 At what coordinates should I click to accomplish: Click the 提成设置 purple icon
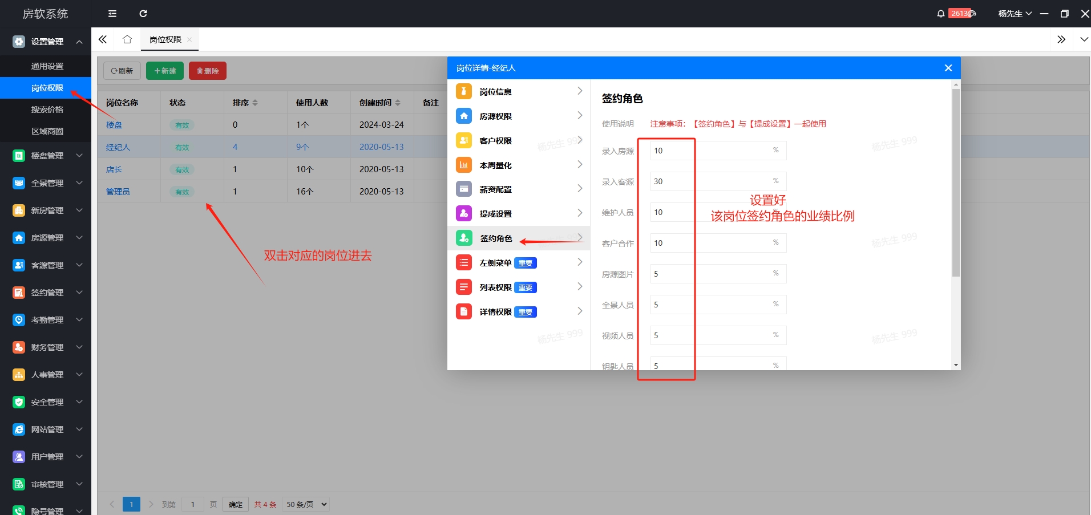(x=464, y=213)
